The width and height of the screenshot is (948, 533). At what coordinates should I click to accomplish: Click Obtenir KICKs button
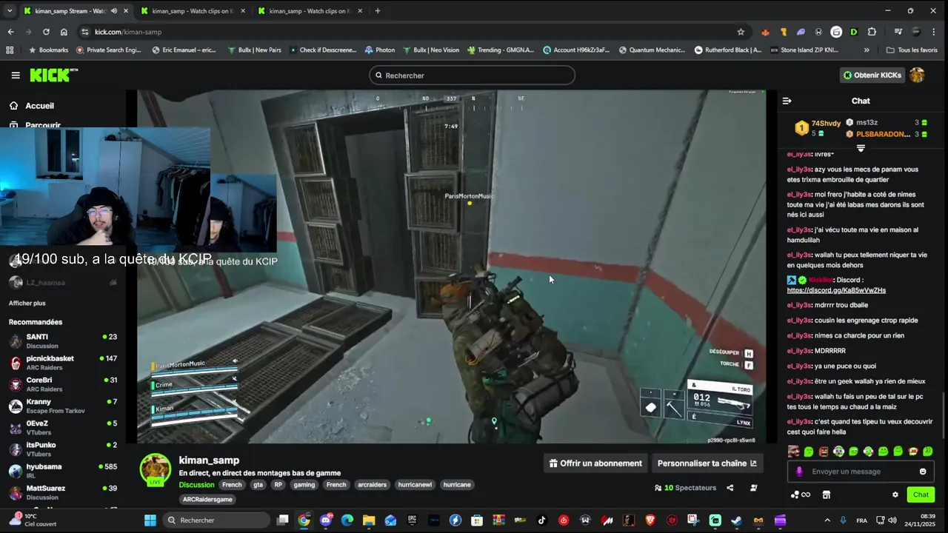point(872,75)
